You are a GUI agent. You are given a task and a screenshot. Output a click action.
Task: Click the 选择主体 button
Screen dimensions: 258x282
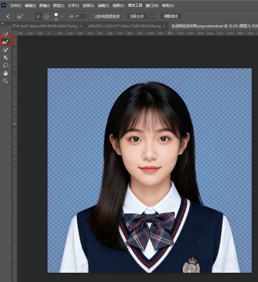[x=137, y=16]
